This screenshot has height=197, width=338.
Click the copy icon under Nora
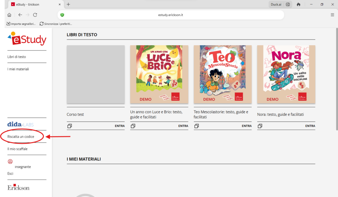(x=260, y=126)
